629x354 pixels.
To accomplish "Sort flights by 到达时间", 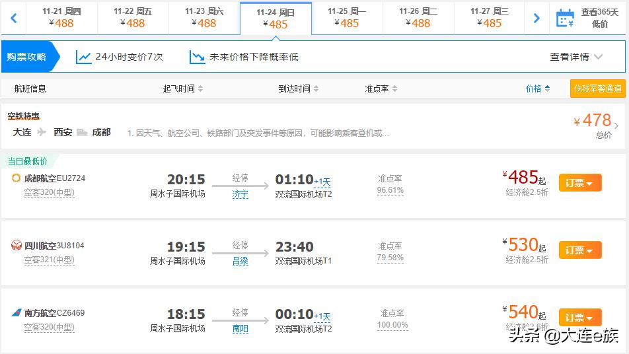I will coord(299,88).
